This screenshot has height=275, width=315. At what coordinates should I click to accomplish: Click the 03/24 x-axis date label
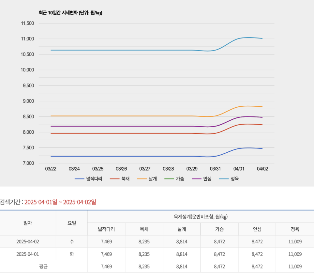click(x=74, y=169)
